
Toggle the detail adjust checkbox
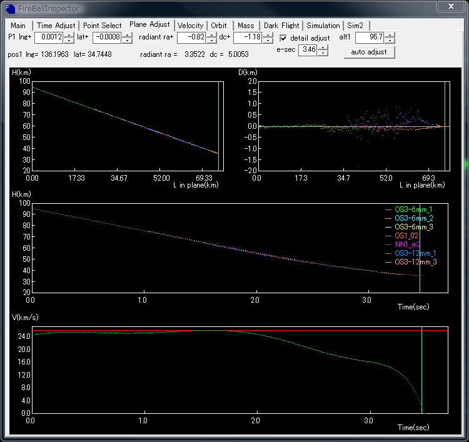pyautogui.click(x=283, y=38)
